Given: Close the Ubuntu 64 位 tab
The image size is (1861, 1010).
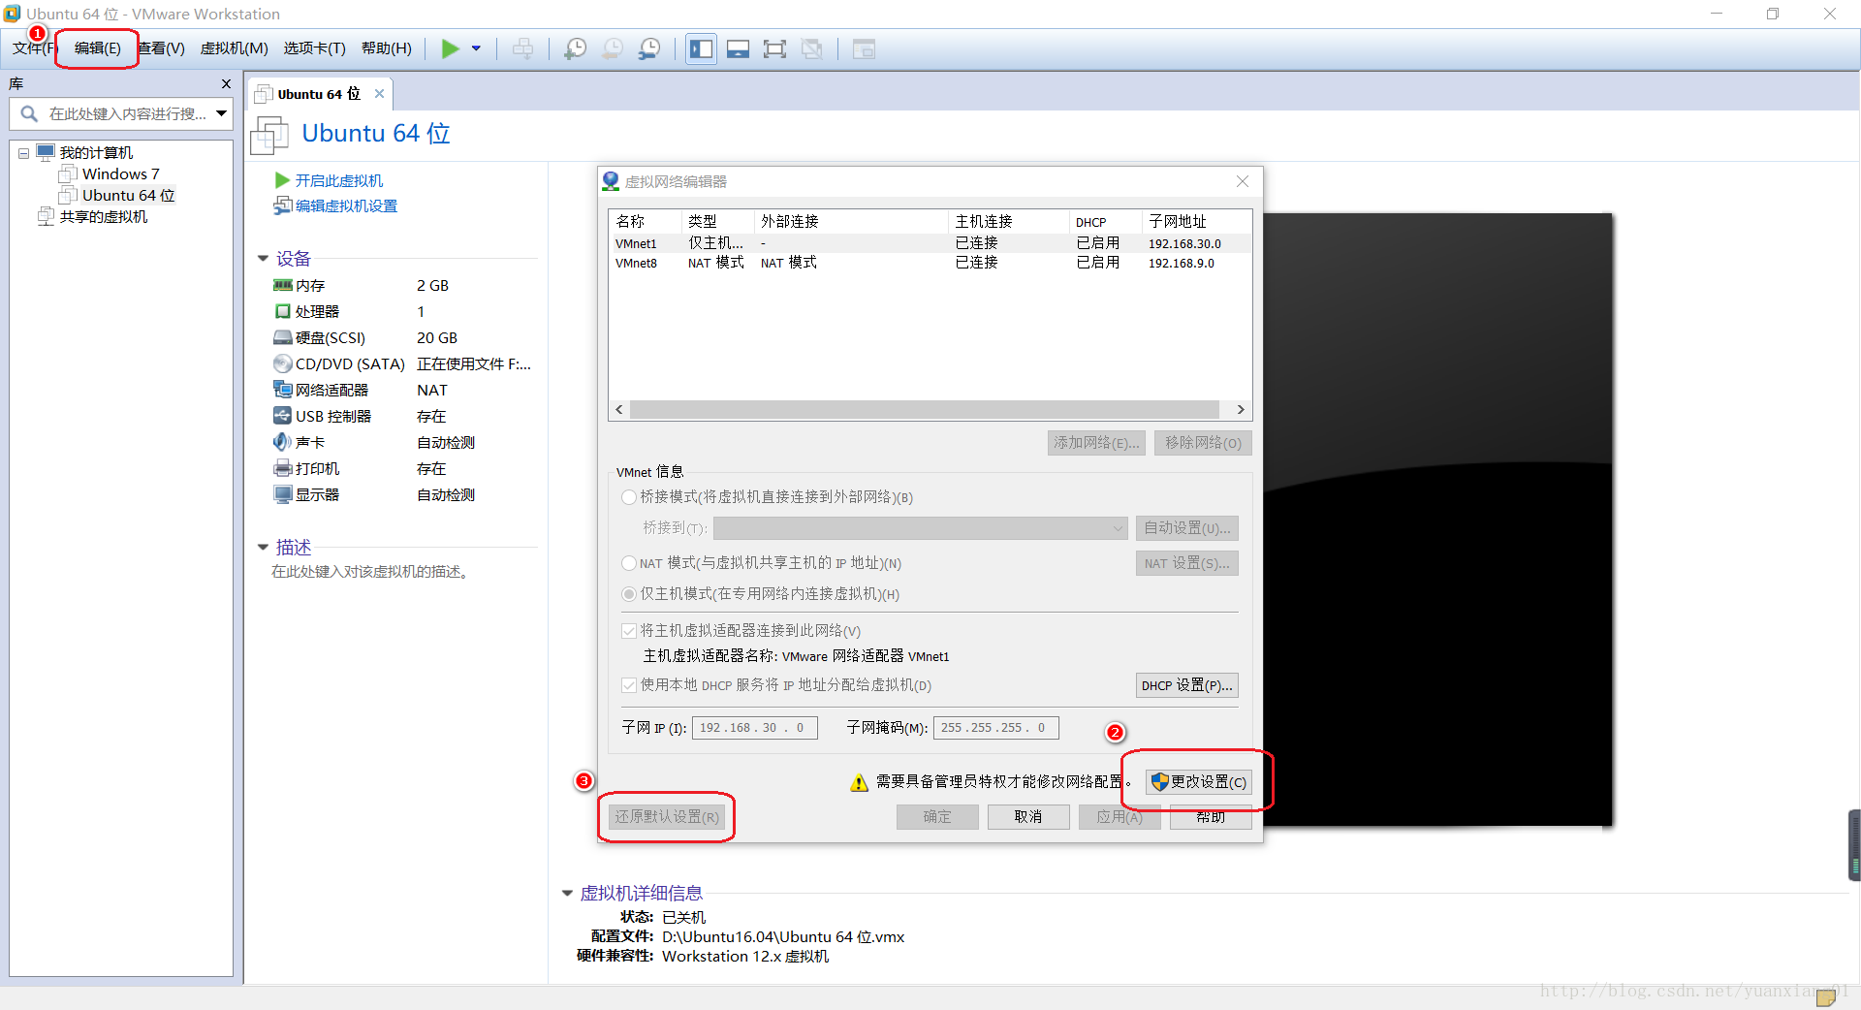Looking at the screenshot, I should 379,94.
